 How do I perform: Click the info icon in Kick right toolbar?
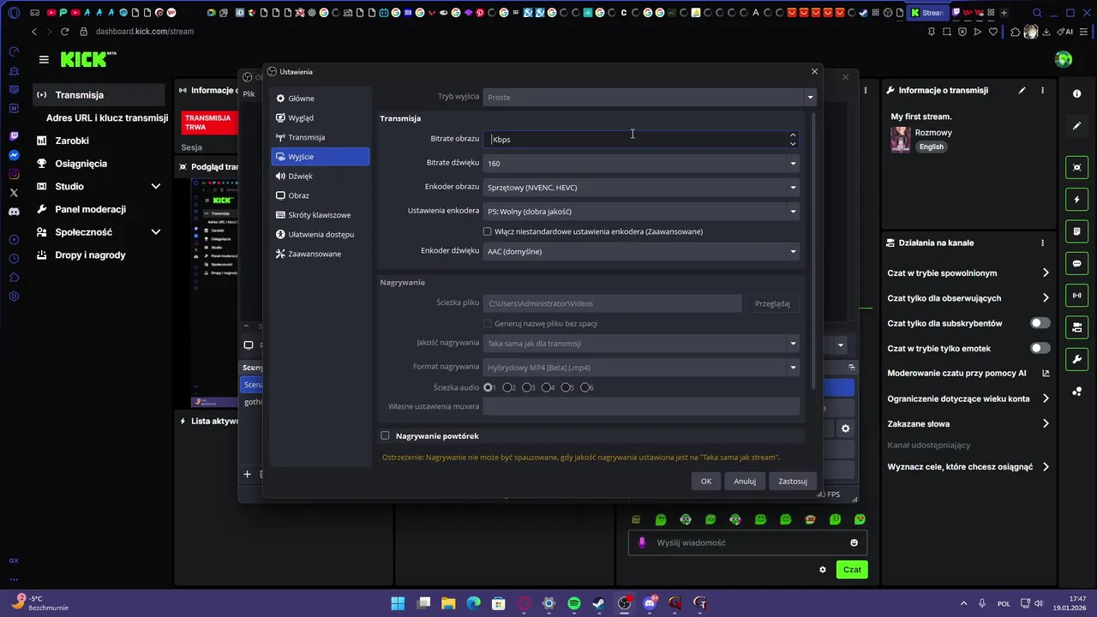(1077, 93)
